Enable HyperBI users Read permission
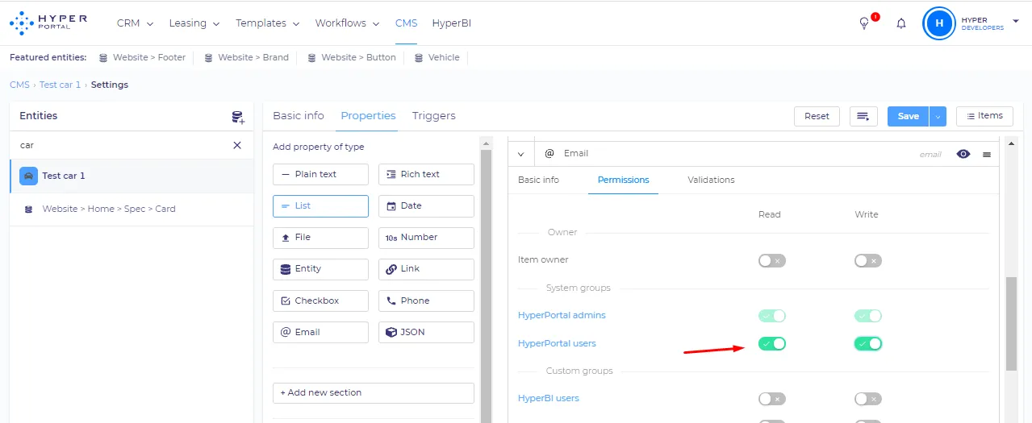This screenshot has height=423, width=1032. point(772,399)
